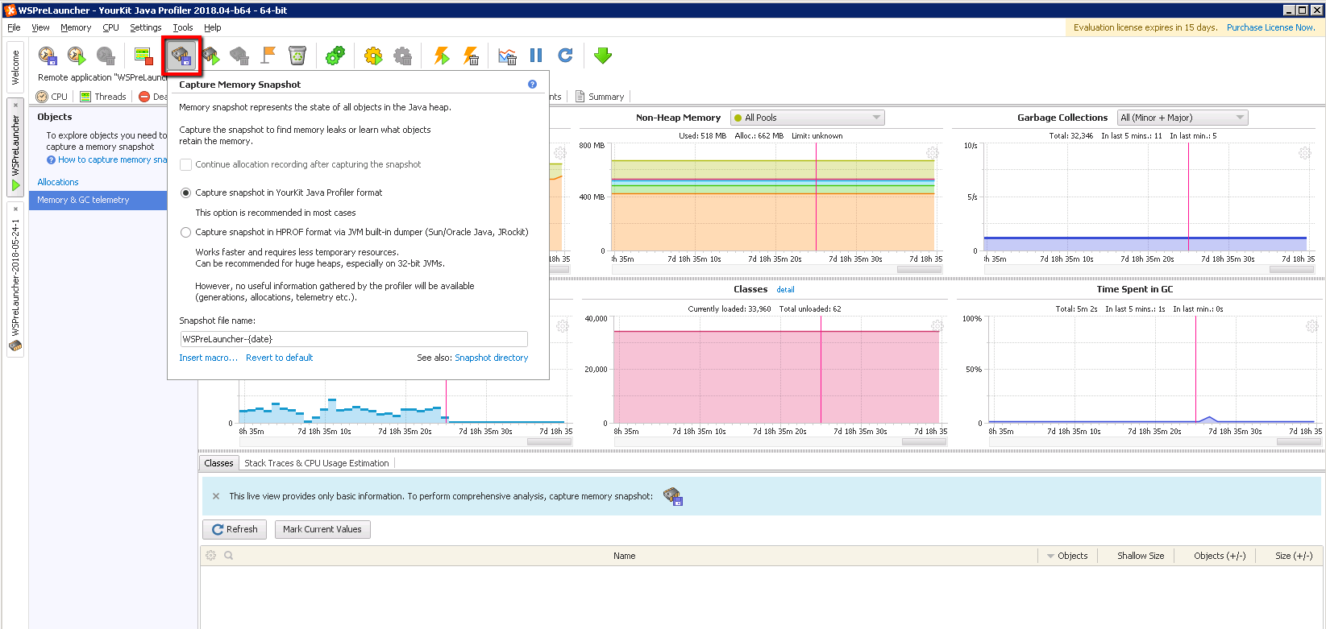
Task: Switch to Stack Traces & CPU Usage Estimation tab
Action: point(316,463)
